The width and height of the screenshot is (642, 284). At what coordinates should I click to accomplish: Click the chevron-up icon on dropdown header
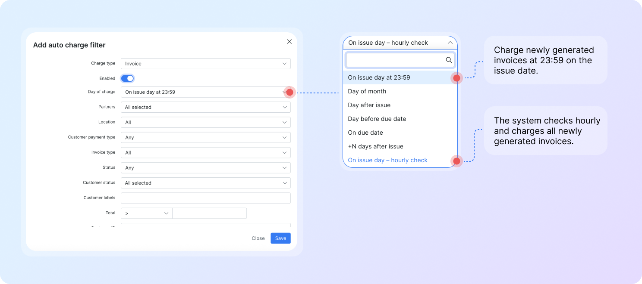tap(450, 43)
